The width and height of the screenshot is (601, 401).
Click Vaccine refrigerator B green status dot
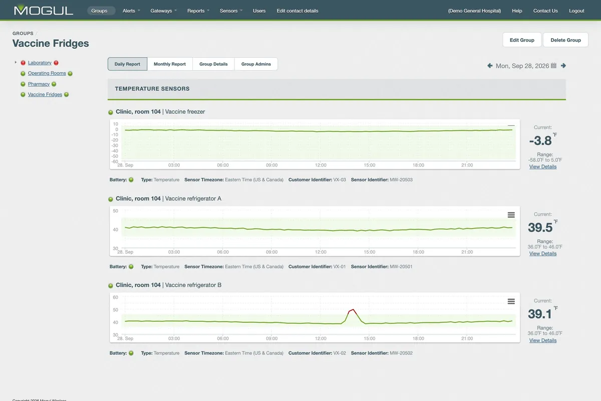pyautogui.click(x=111, y=286)
